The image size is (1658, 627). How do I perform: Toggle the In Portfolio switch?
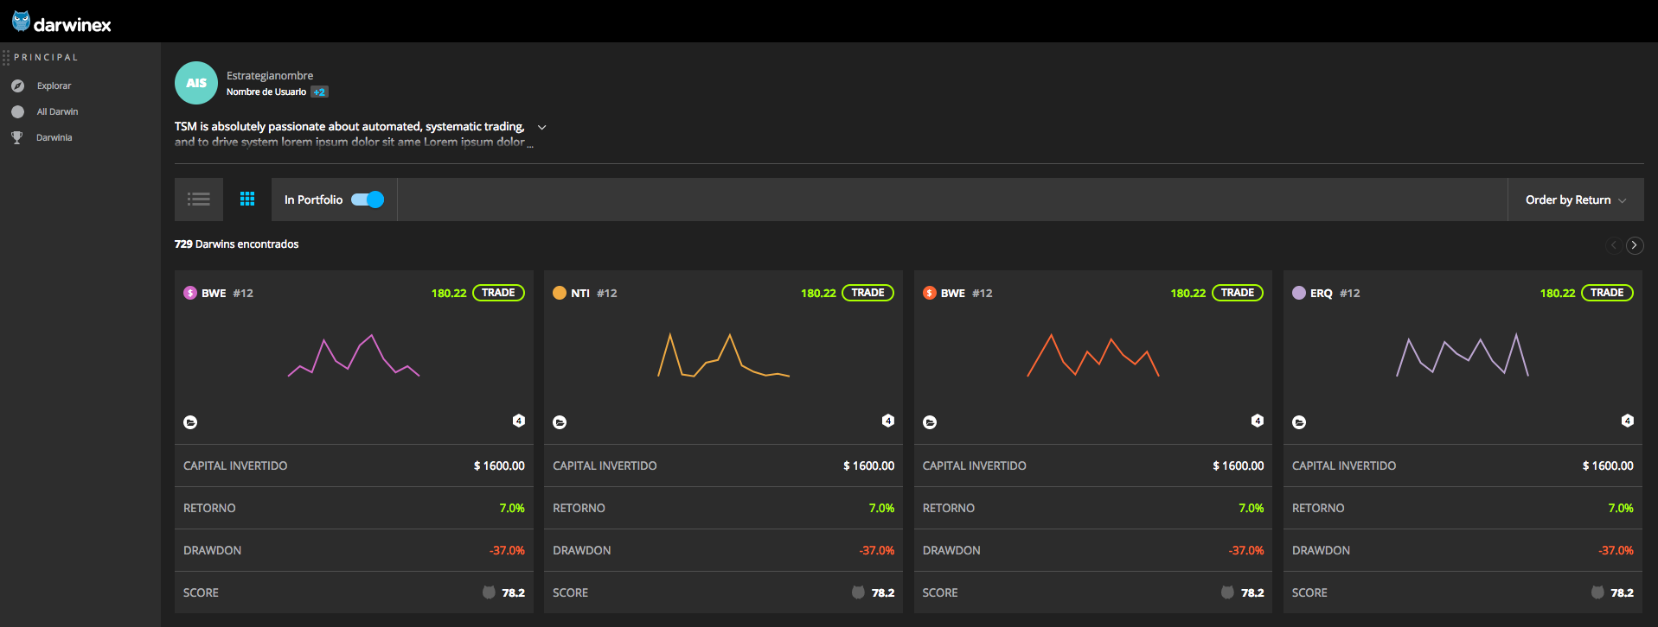pos(368,199)
